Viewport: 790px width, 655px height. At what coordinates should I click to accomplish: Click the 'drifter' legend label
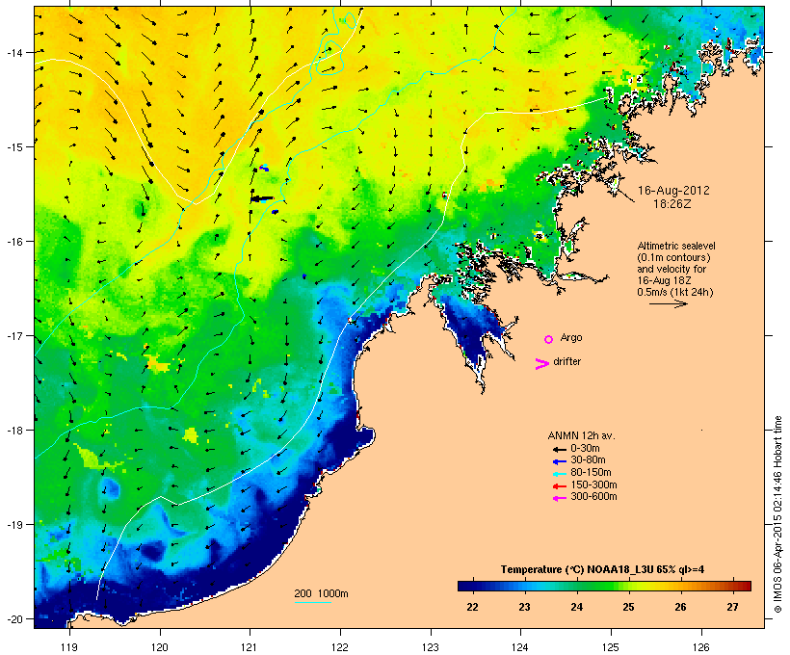pyautogui.click(x=566, y=361)
